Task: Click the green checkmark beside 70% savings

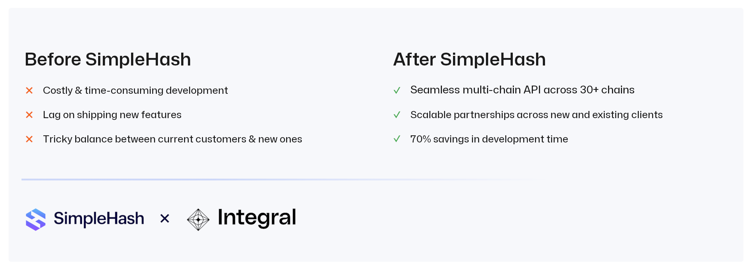Action: tap(397, 139)
